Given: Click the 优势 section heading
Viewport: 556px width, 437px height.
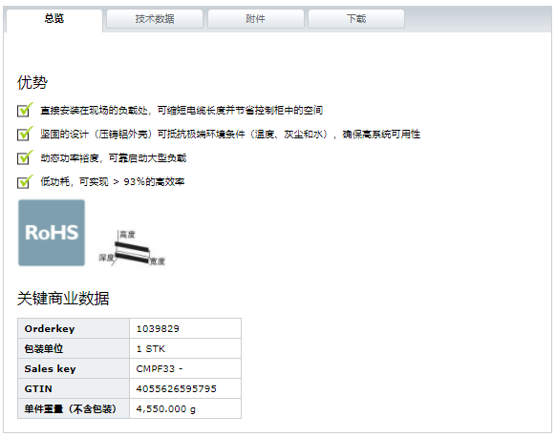Looking at the screenshot, I should coord(32,82).
